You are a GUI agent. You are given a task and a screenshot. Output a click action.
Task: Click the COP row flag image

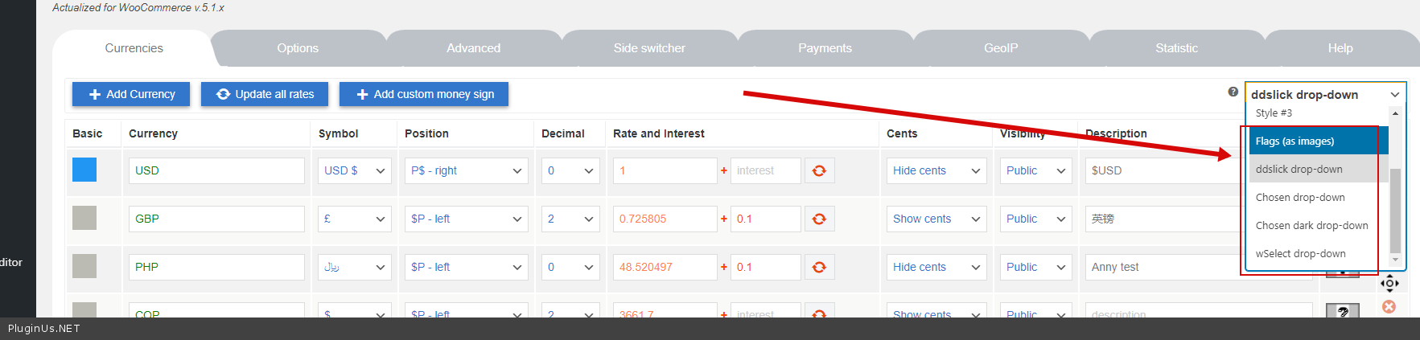[x=1342, y=311]
